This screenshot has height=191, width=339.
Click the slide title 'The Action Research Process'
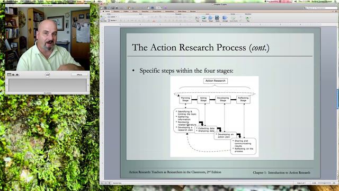tap(201, 48)
